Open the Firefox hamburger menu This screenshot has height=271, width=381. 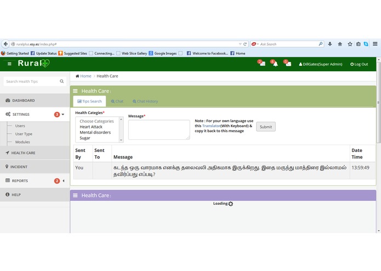(375, 44)
